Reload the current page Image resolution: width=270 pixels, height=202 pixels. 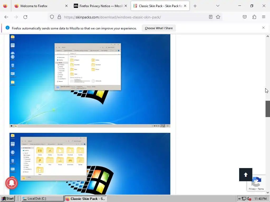[x=25, y=17]
